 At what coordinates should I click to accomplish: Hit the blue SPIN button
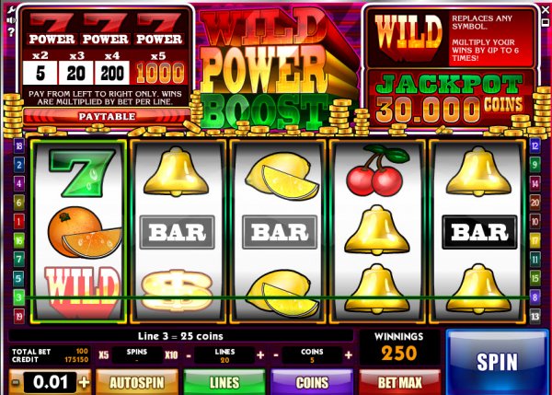(x=497, y=362)
